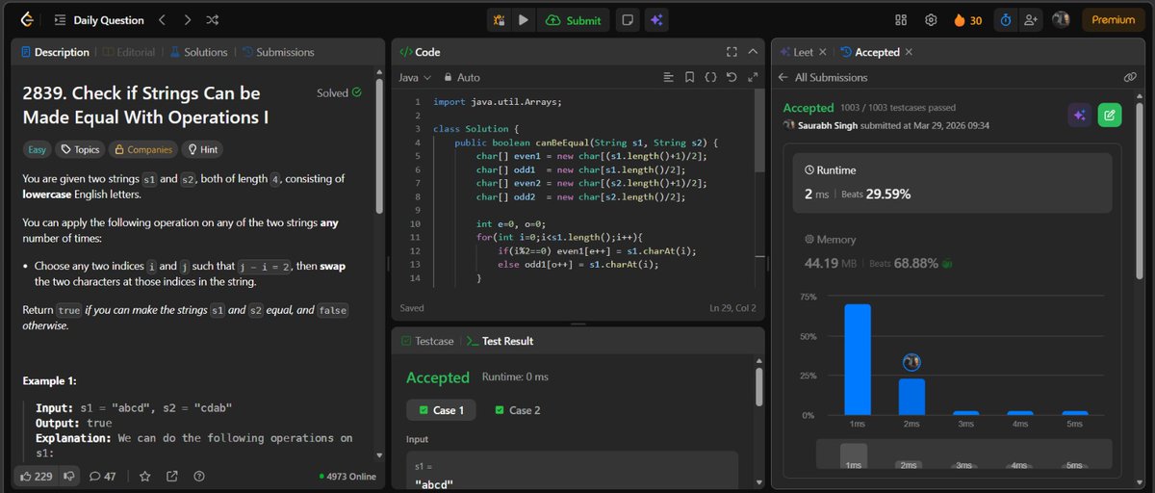Click the Solved status indicator

tap(340, 93)
